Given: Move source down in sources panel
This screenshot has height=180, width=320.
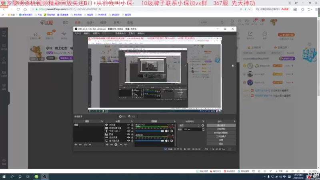Looking at the screenshot, I should coord(126,144).
